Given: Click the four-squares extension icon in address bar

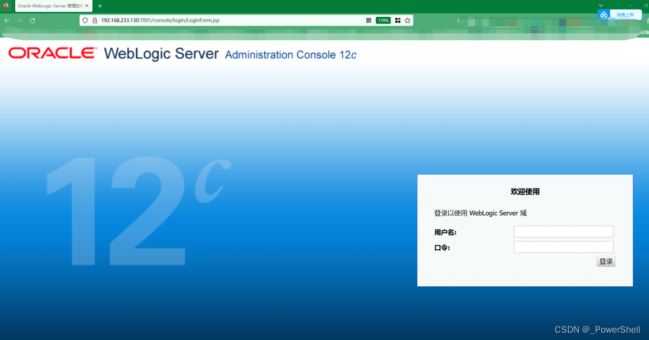Looking at the screenshot, I should pyautogui.click(x=398, y=20).
